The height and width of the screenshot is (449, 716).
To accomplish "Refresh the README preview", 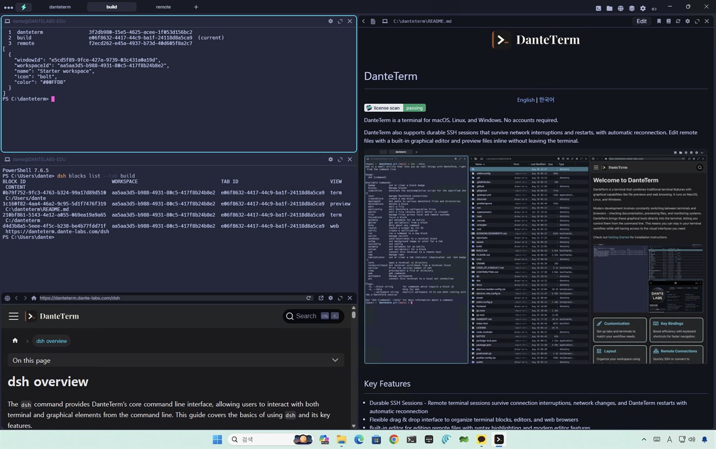I will tap(678, 21).
